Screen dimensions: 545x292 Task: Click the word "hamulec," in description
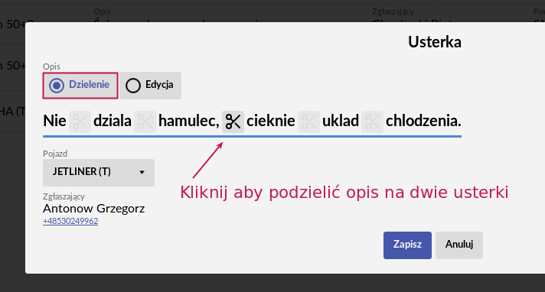click(189, 122)
